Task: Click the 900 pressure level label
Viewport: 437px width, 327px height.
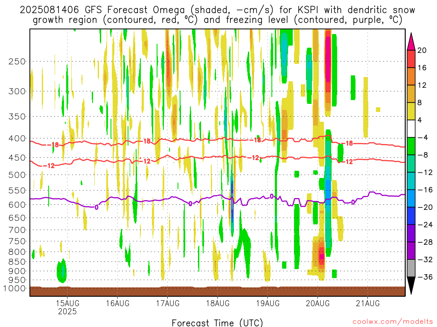Action: point(17,271)
